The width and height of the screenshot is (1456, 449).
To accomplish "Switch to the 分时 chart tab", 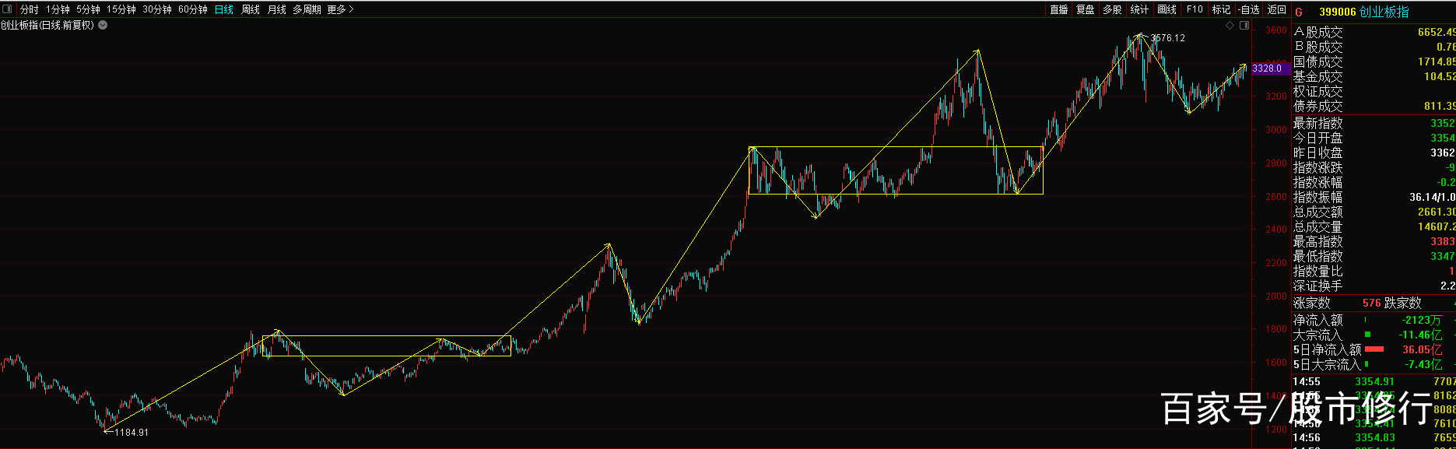I will tap(29, 9).
